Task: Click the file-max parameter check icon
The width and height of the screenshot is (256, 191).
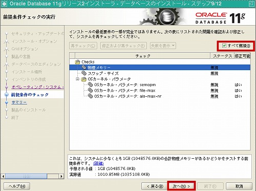Action: pyautogui.click(x=90, y=90)
